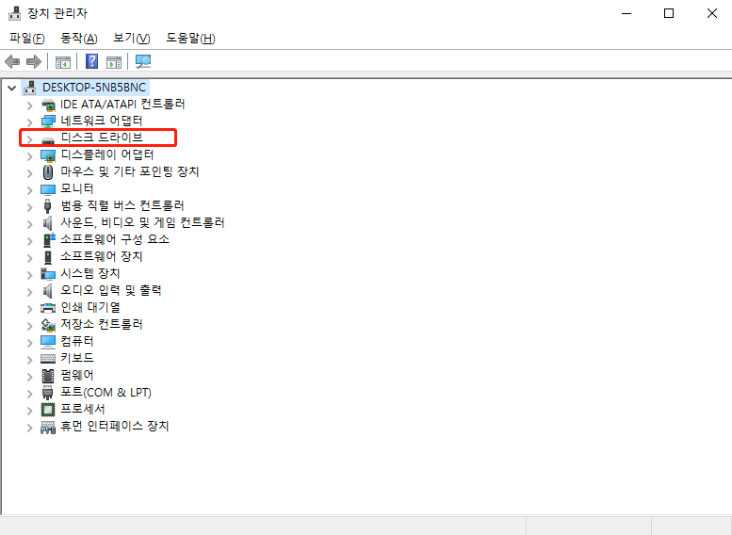Click the action pane toolbar icon
732x535 pixels.
(114, 61)
